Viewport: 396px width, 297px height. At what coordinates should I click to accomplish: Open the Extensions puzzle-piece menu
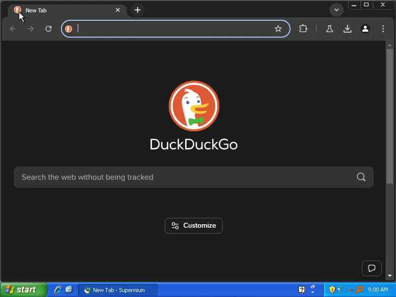pyautogui.click(x=303, y=29)
